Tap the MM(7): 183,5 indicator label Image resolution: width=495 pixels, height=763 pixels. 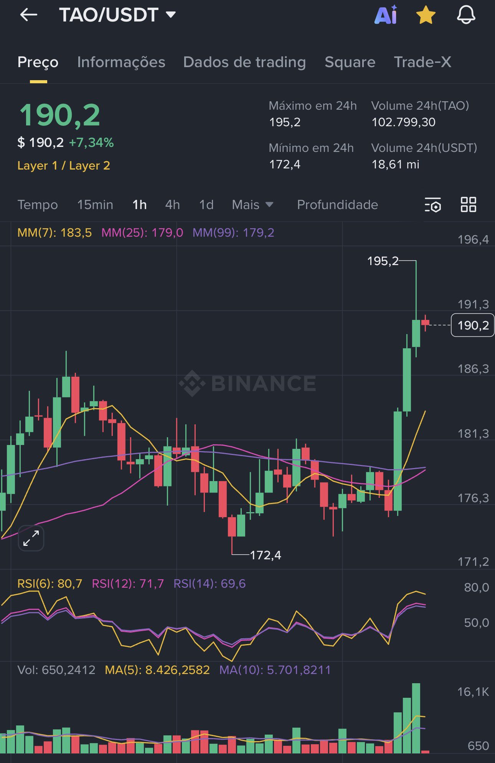point(54,232)
